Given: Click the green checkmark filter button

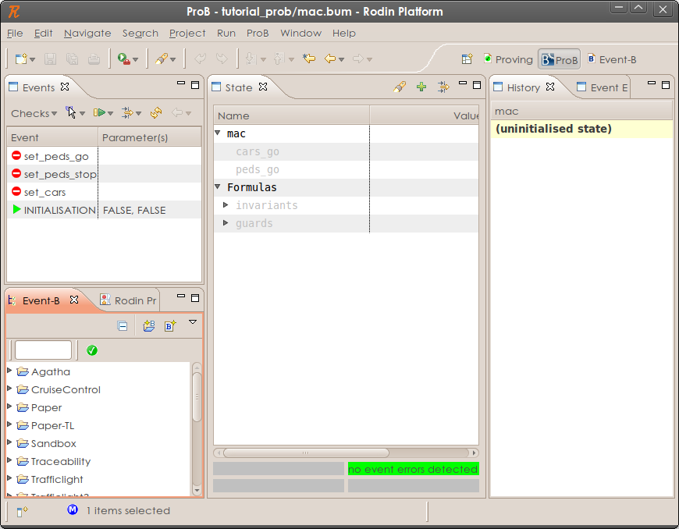Looking at the screenshot, I should 92,350.
